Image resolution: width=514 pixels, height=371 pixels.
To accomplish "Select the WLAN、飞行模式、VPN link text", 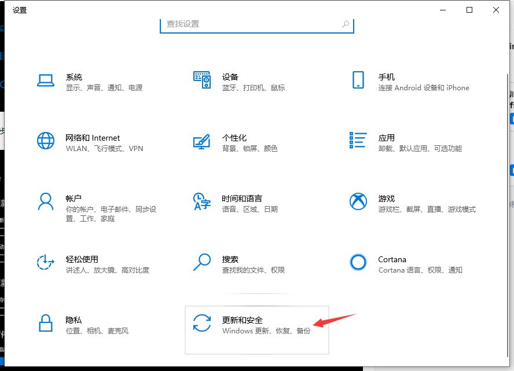I will 104,148.
